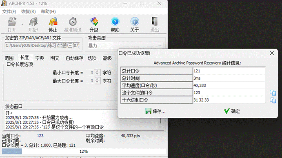282x158 pixels.
Task: Click the 最小口令长度 value field
Action: point(90,72)
